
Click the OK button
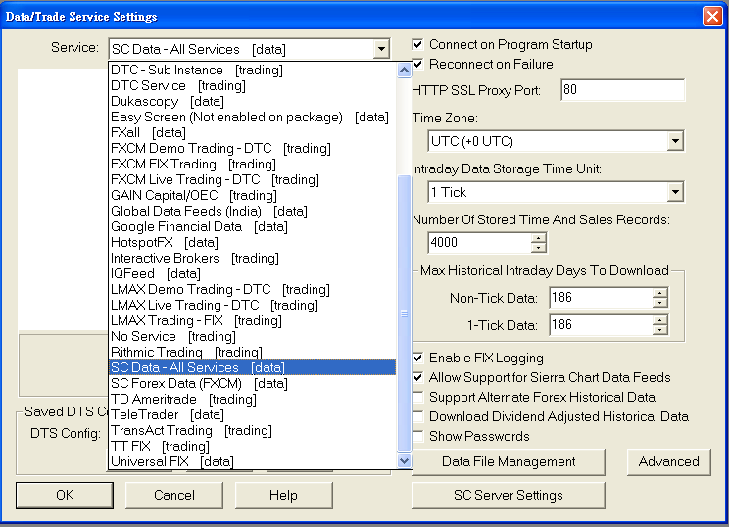(x=65, y=495)
